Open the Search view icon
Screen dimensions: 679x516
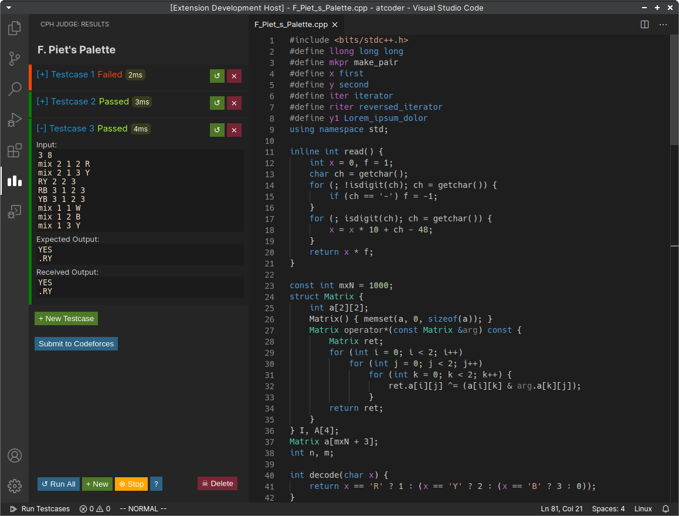[14, 89]
